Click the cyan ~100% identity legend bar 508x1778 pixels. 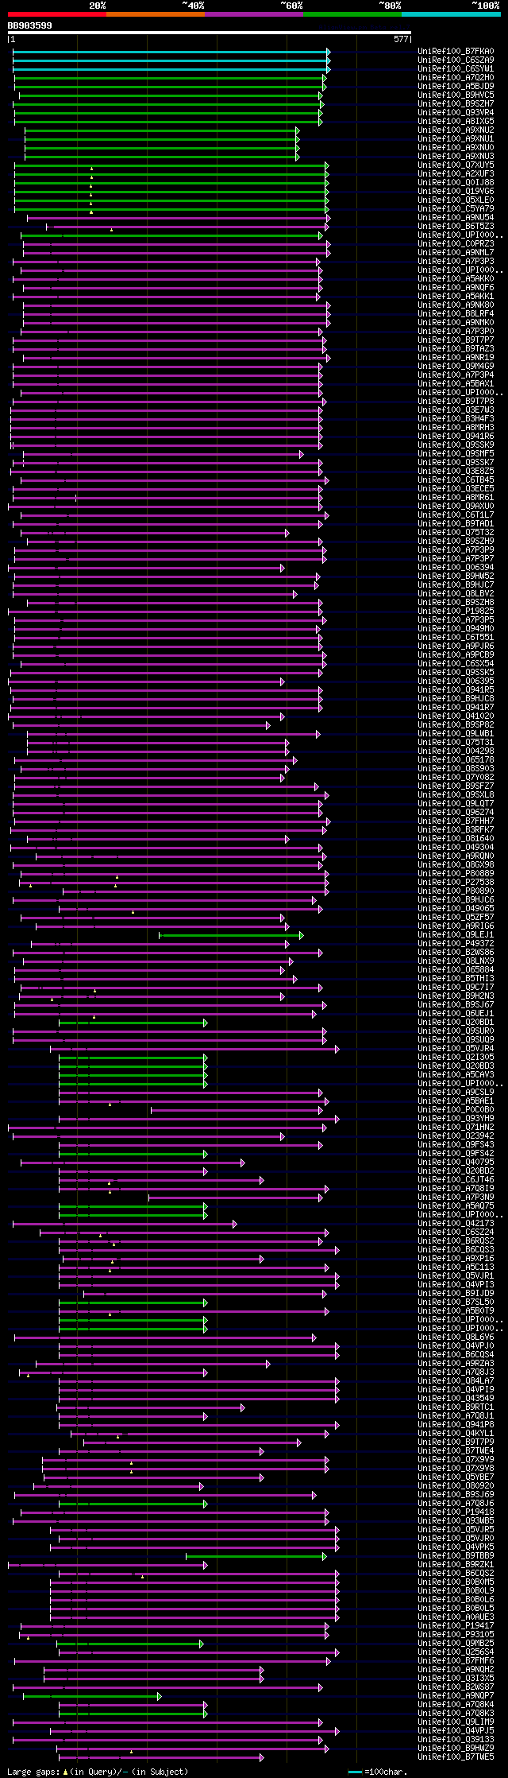point(450,14)
